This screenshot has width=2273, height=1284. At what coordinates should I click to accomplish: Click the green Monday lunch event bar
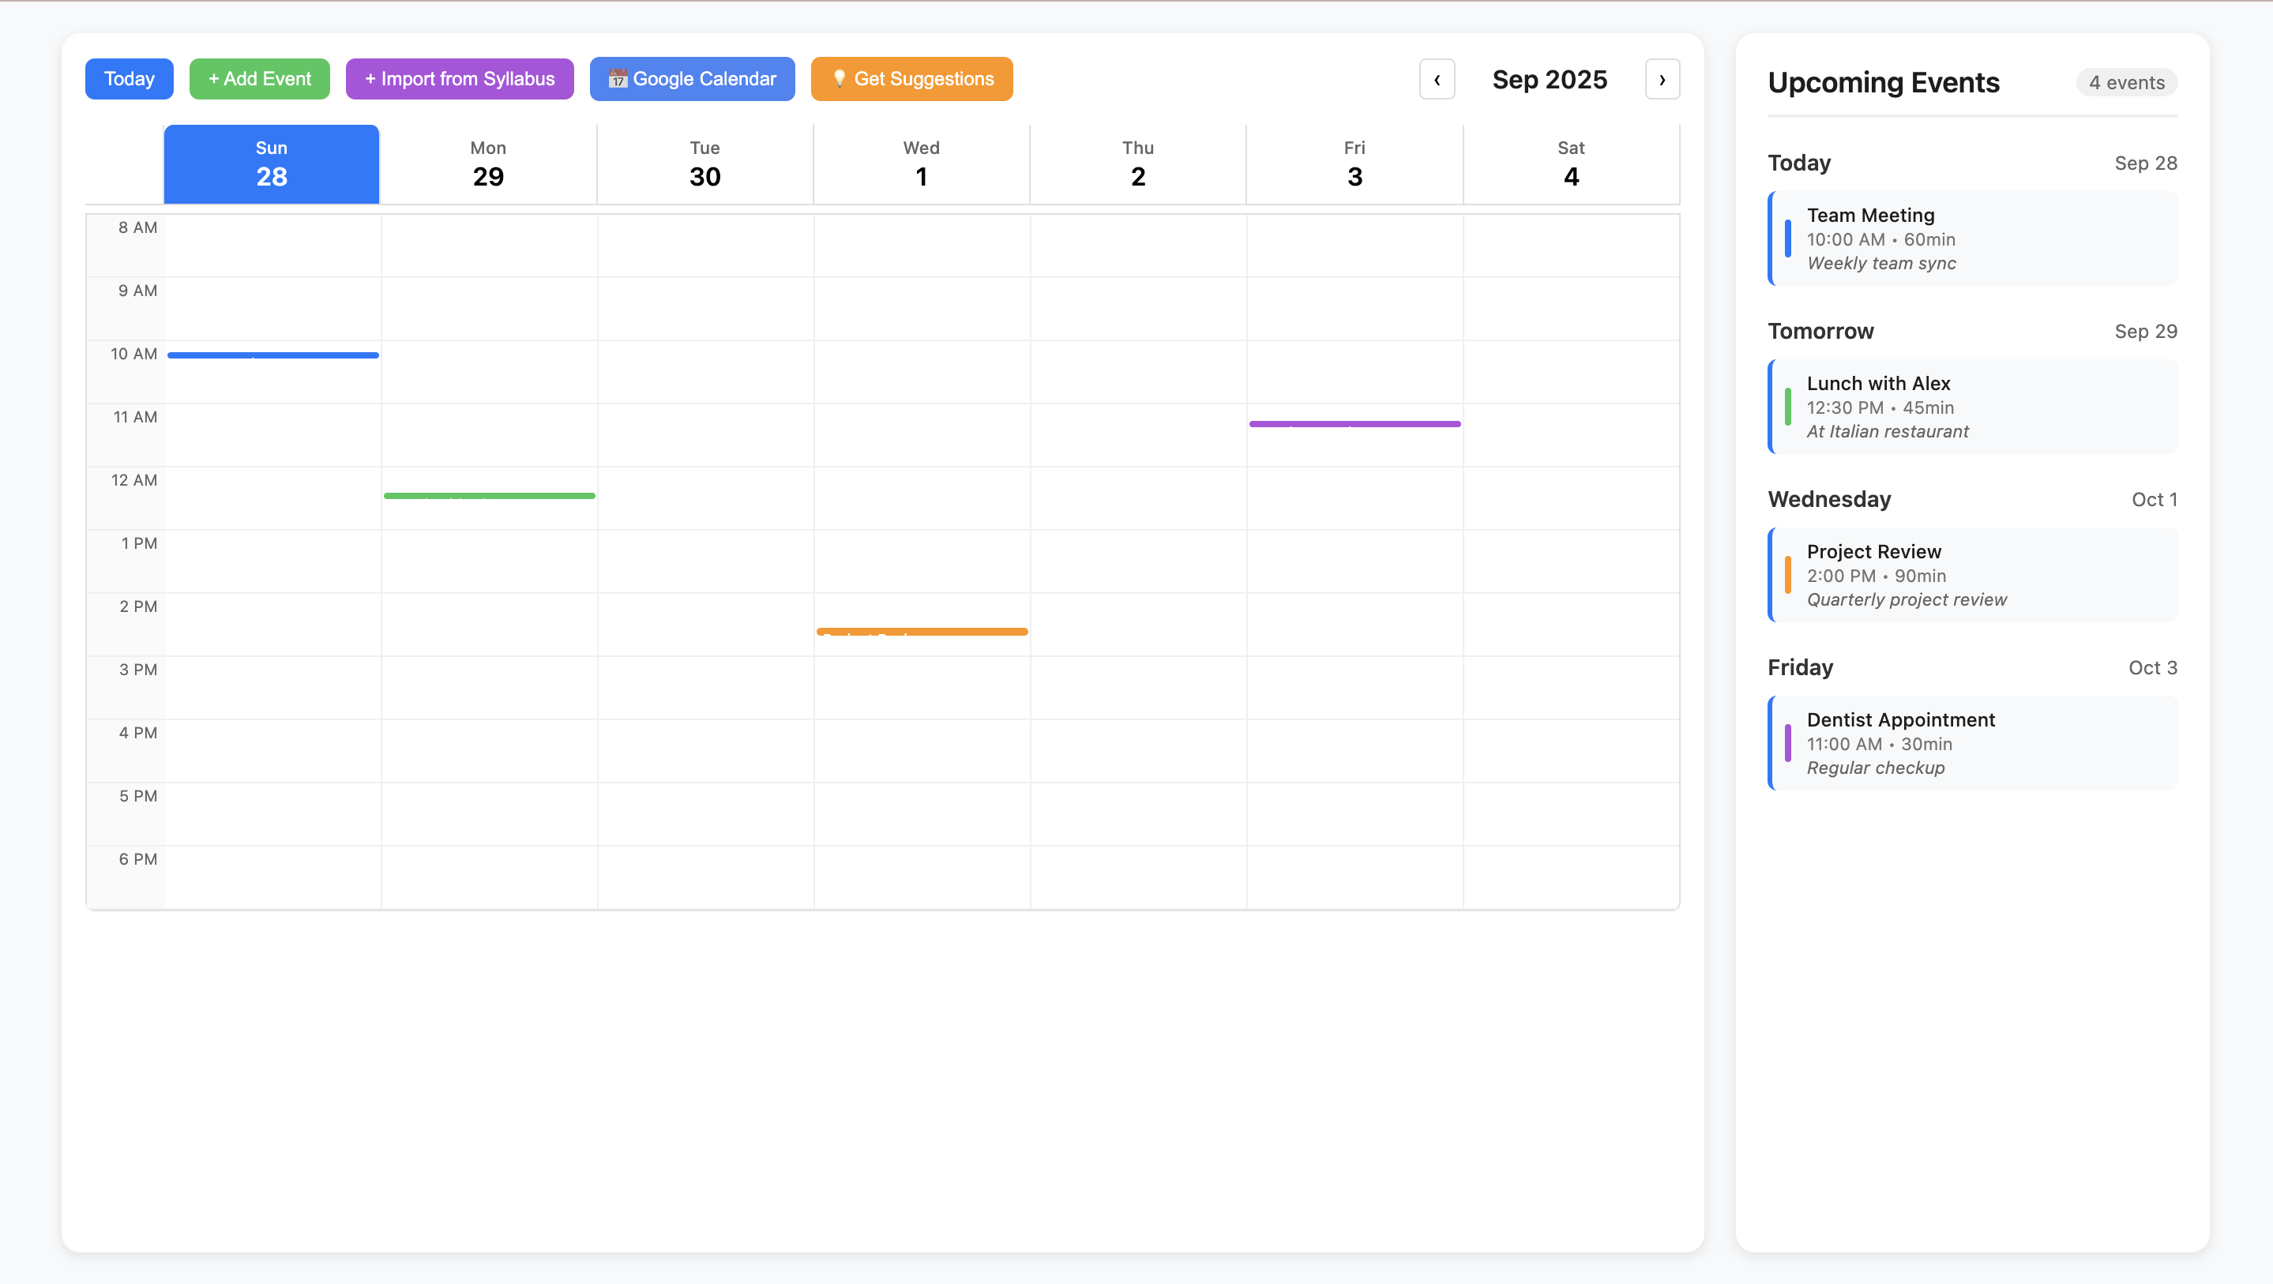click(x=489, y=496)
